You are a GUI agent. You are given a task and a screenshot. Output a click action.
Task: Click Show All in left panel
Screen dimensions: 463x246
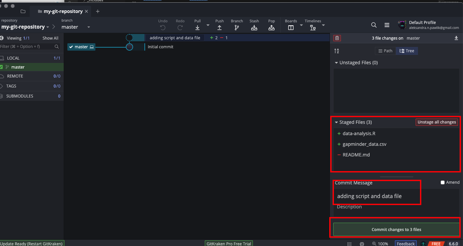[x=50, y=38]
